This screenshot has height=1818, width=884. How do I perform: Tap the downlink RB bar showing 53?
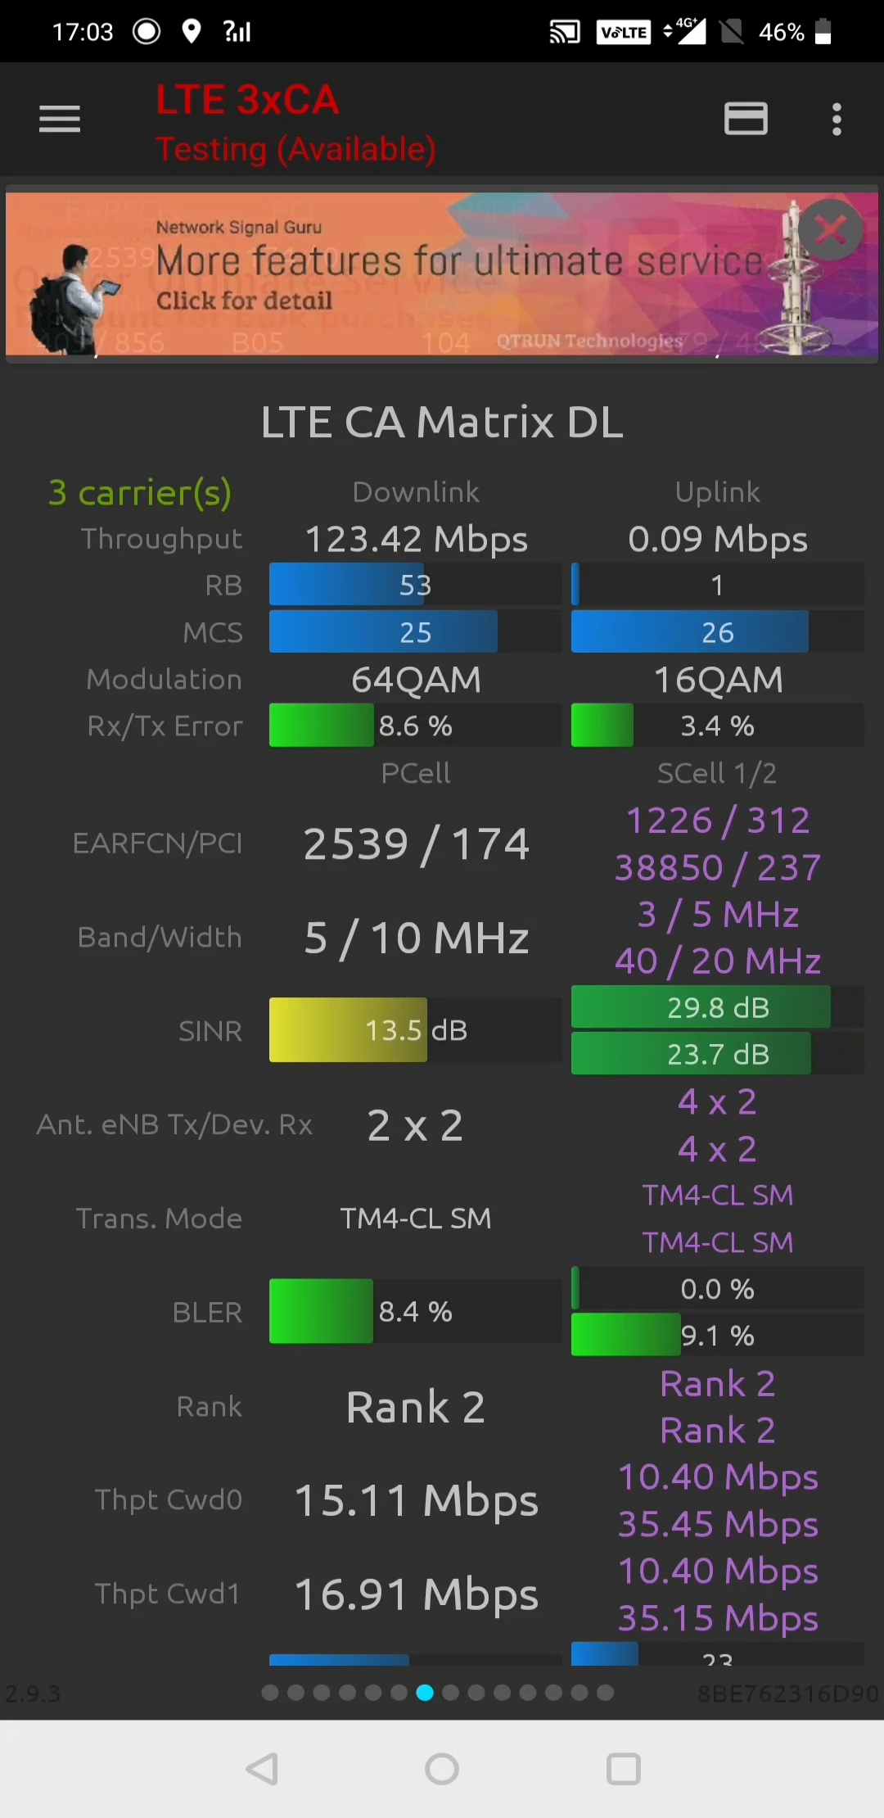tap(415, 585)
